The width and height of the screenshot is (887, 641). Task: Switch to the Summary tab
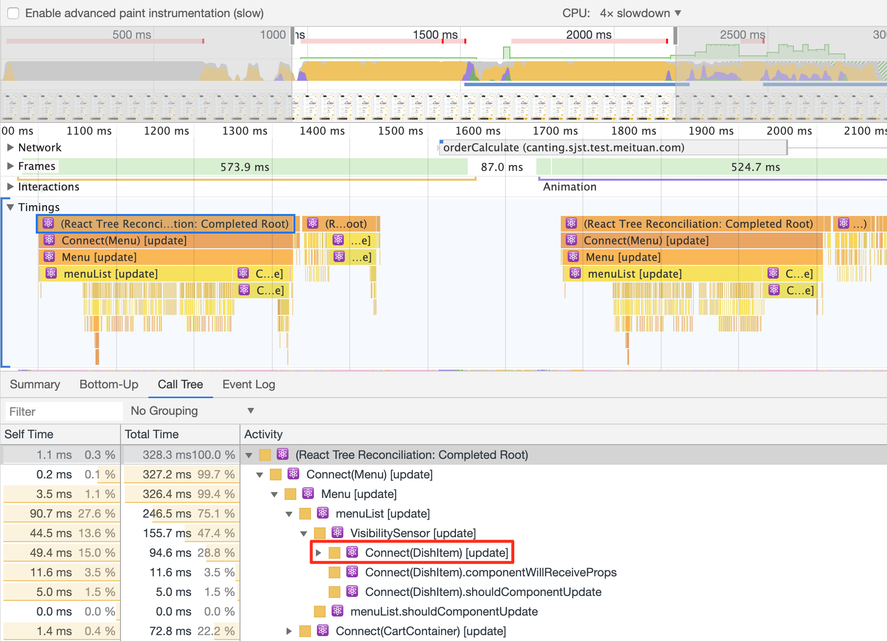35,384
